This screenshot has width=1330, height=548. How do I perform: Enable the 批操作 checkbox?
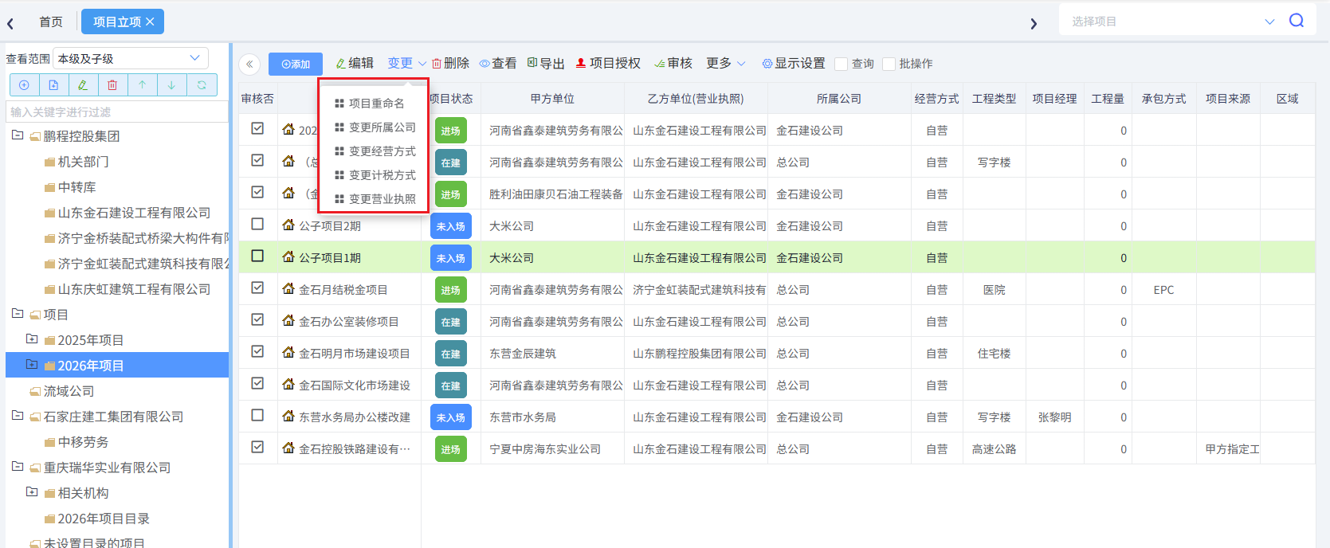click(889, 64)
